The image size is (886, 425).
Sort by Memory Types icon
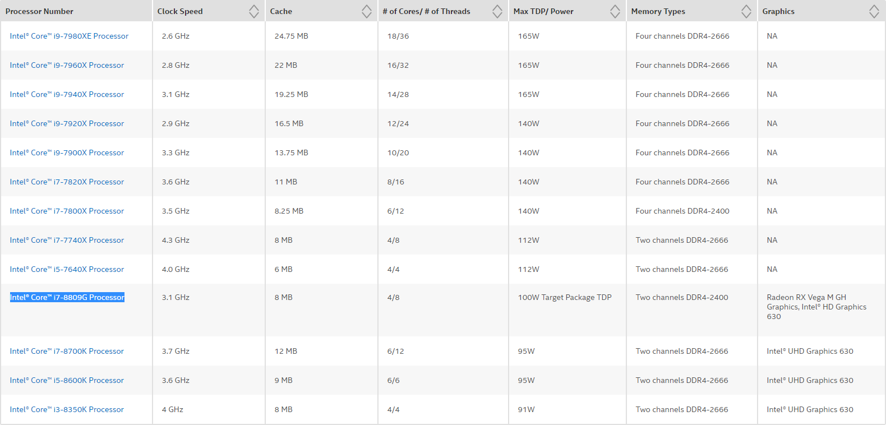(746, 11)
